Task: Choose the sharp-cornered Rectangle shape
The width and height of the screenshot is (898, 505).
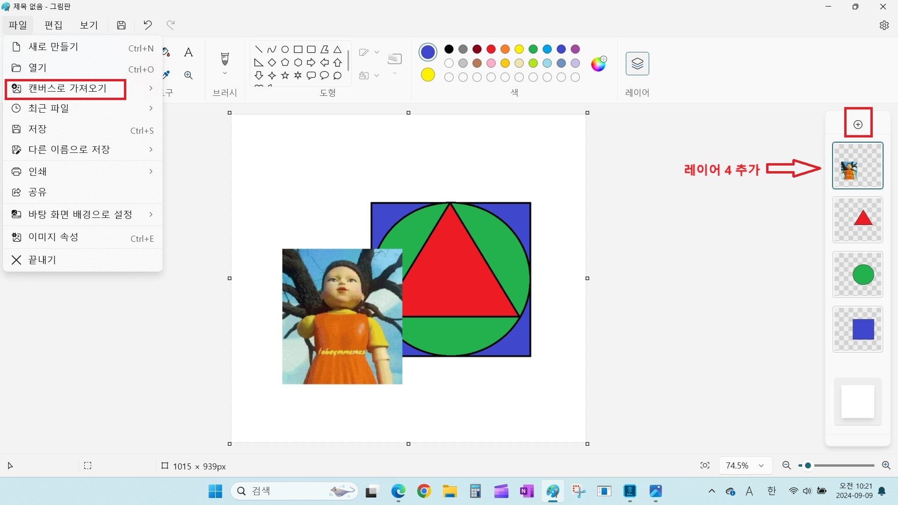Action: (298, 49)
